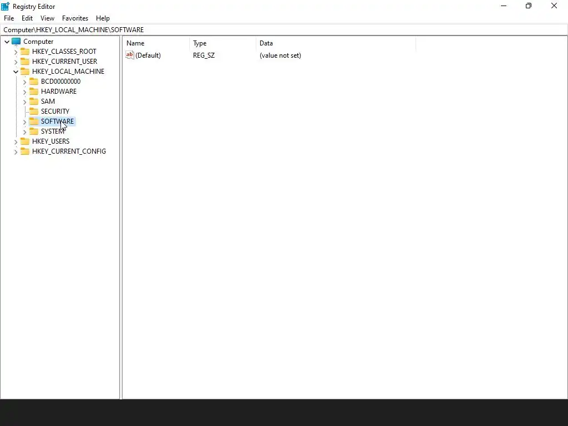568x426 pixels.
Task: Open the Edit menu
Action: pos(27,18)
